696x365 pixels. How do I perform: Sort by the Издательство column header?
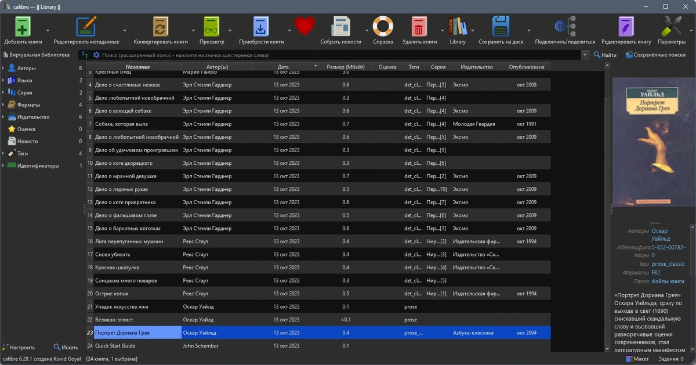476,67
